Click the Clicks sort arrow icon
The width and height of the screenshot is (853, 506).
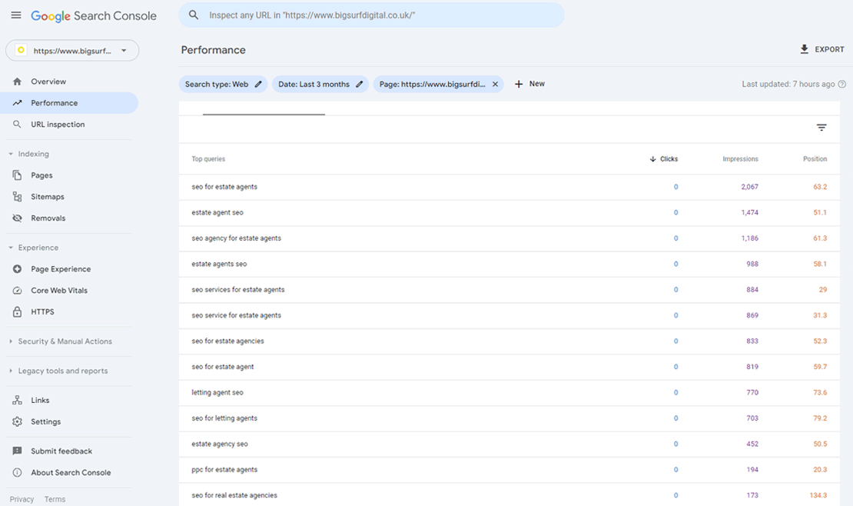click(x=652, y=159)
